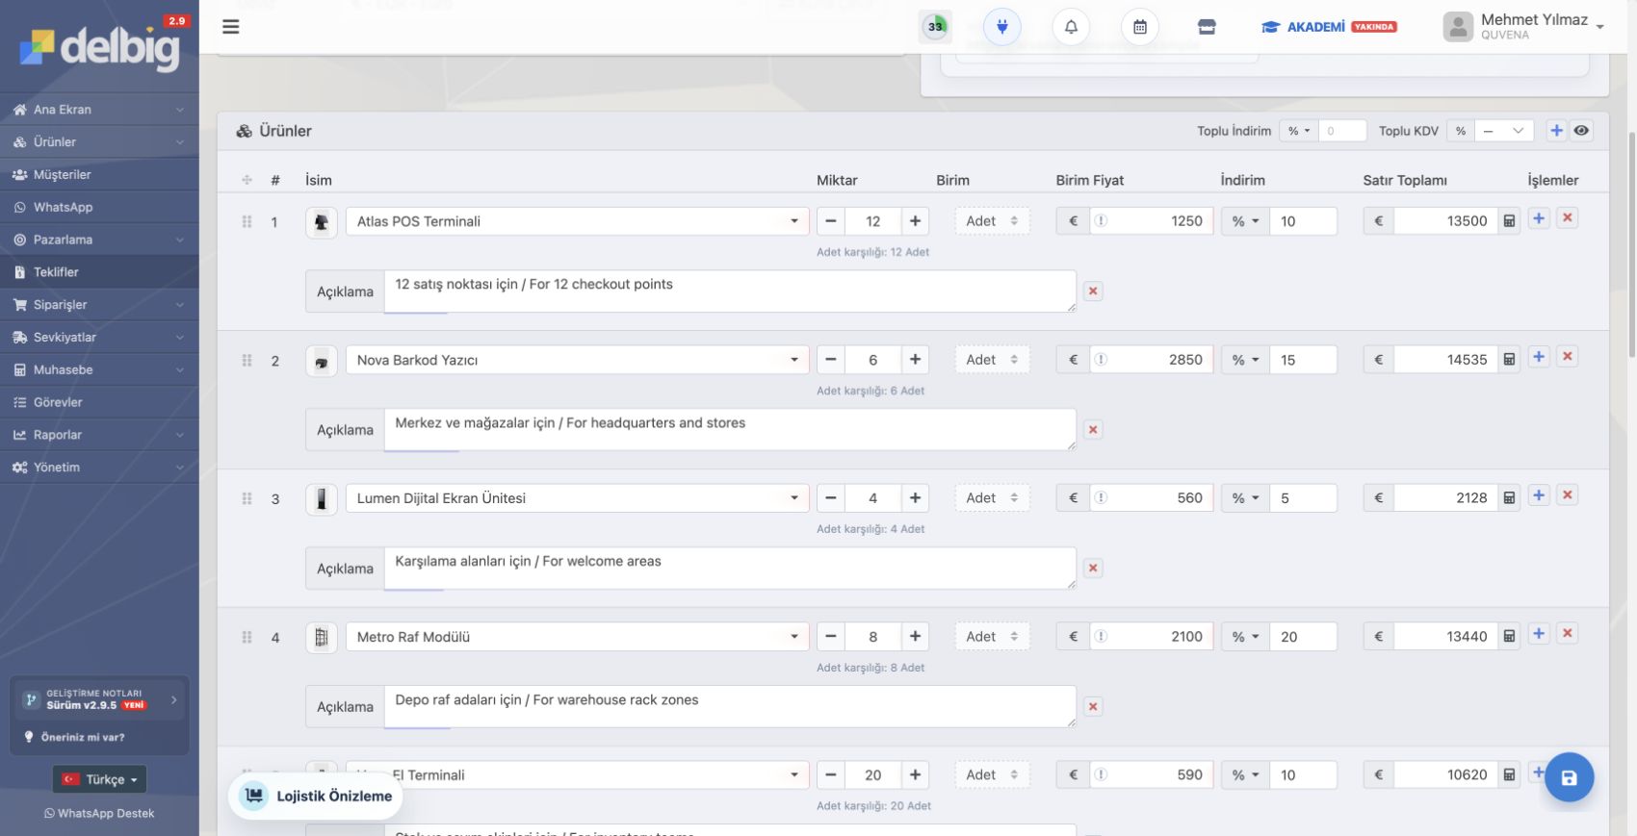Click the green 33 counter badge
1637x836 pixels.
point(935,27)
